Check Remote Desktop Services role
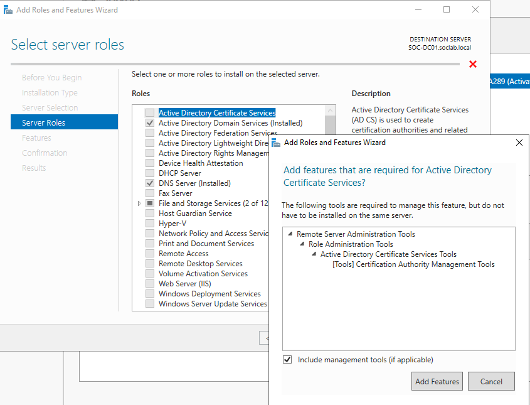Screen dimensions: 530x405 150,264
